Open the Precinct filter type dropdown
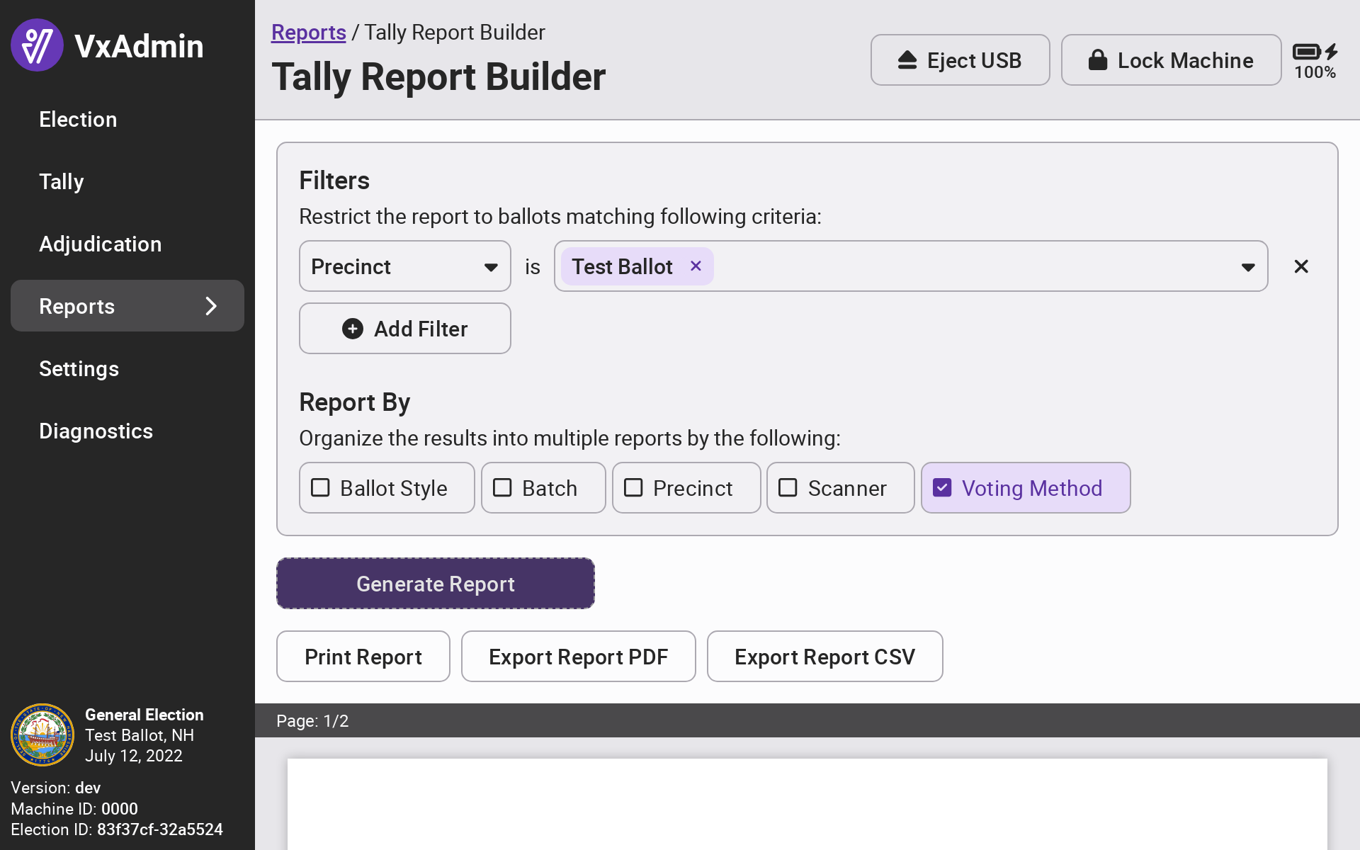1360x850 pixels. click(404, 266)
